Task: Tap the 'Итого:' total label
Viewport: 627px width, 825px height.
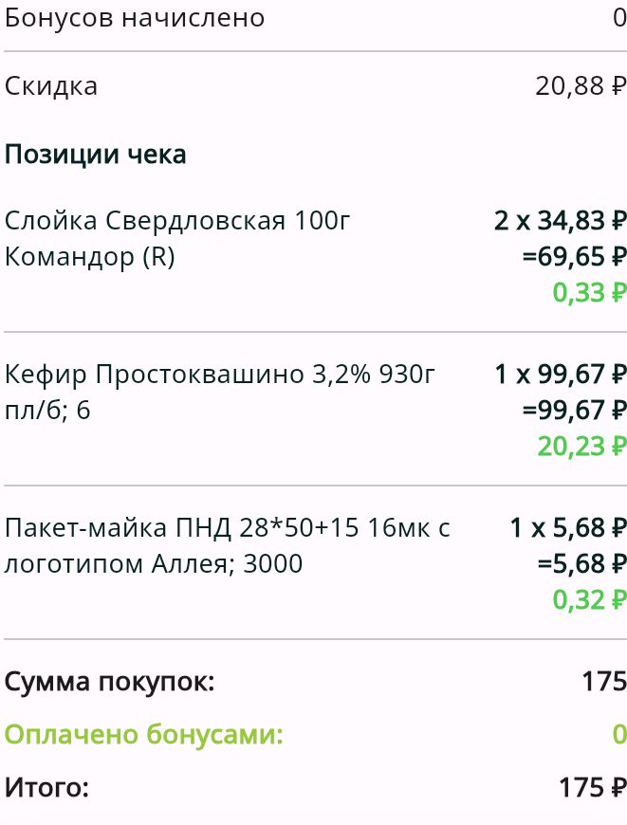Action: point(46,788)
